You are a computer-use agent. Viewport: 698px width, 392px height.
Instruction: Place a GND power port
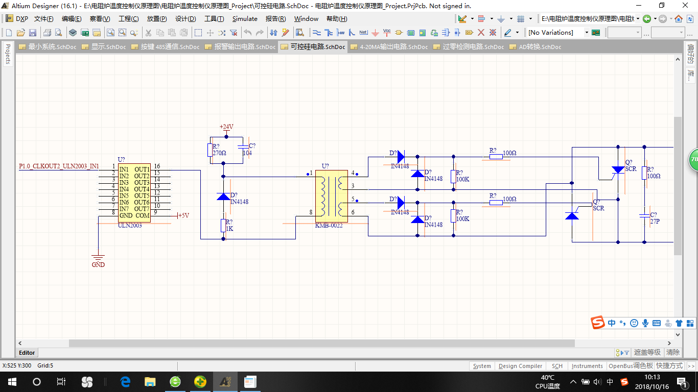[x=376, y=33]
